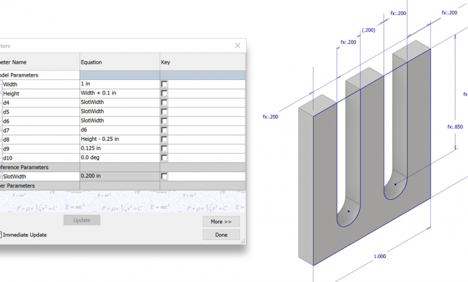Screen dimensions: 468x282
Task: Check the Key box for SlotWidth
Action: [x=164, y=176]
